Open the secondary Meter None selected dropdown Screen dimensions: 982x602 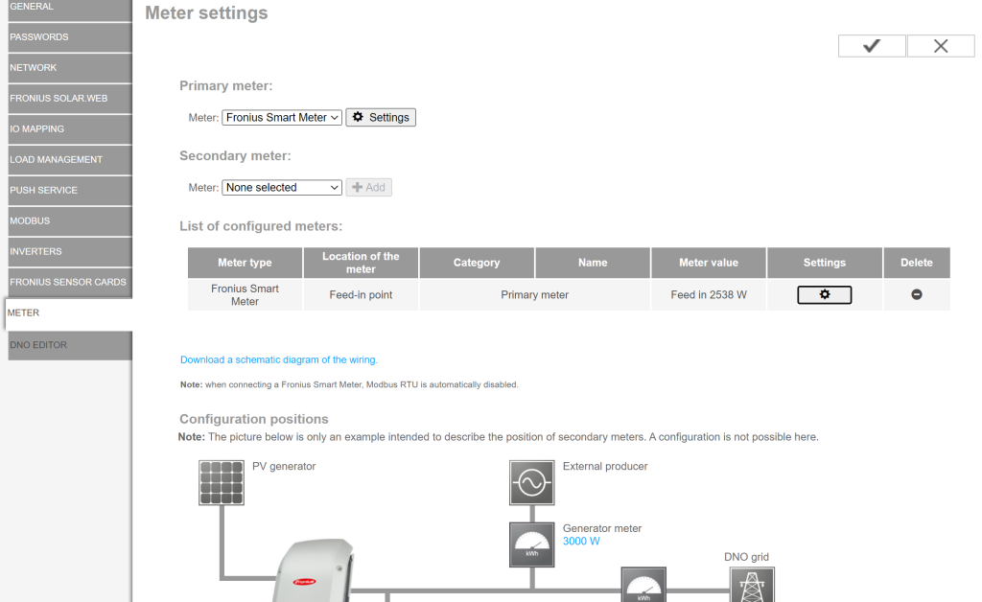tap(282, 187)
